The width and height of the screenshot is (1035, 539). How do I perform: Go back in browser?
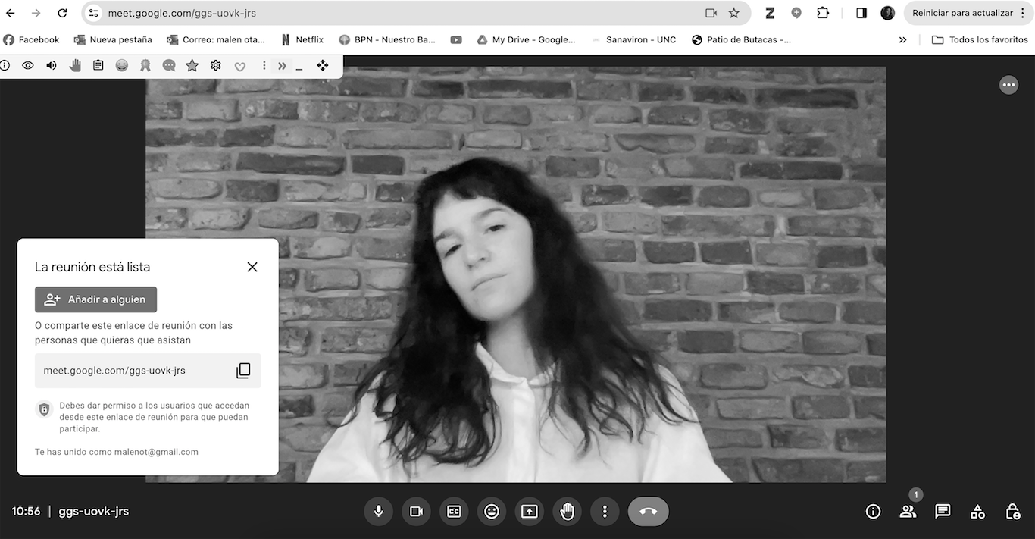[x=11, y=13]
